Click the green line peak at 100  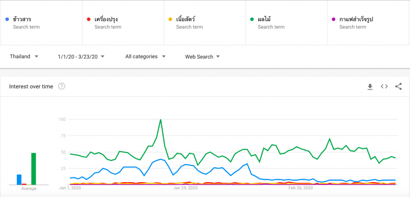point(161,120)
